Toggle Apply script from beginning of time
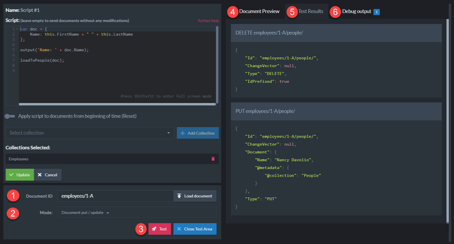454x244 pixels. (10, 116)
